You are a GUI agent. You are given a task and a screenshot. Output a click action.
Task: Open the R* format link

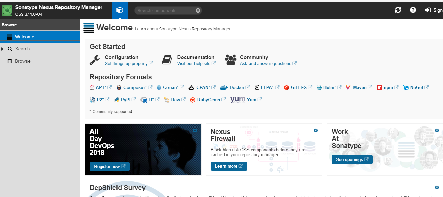[x=154, y=100]
